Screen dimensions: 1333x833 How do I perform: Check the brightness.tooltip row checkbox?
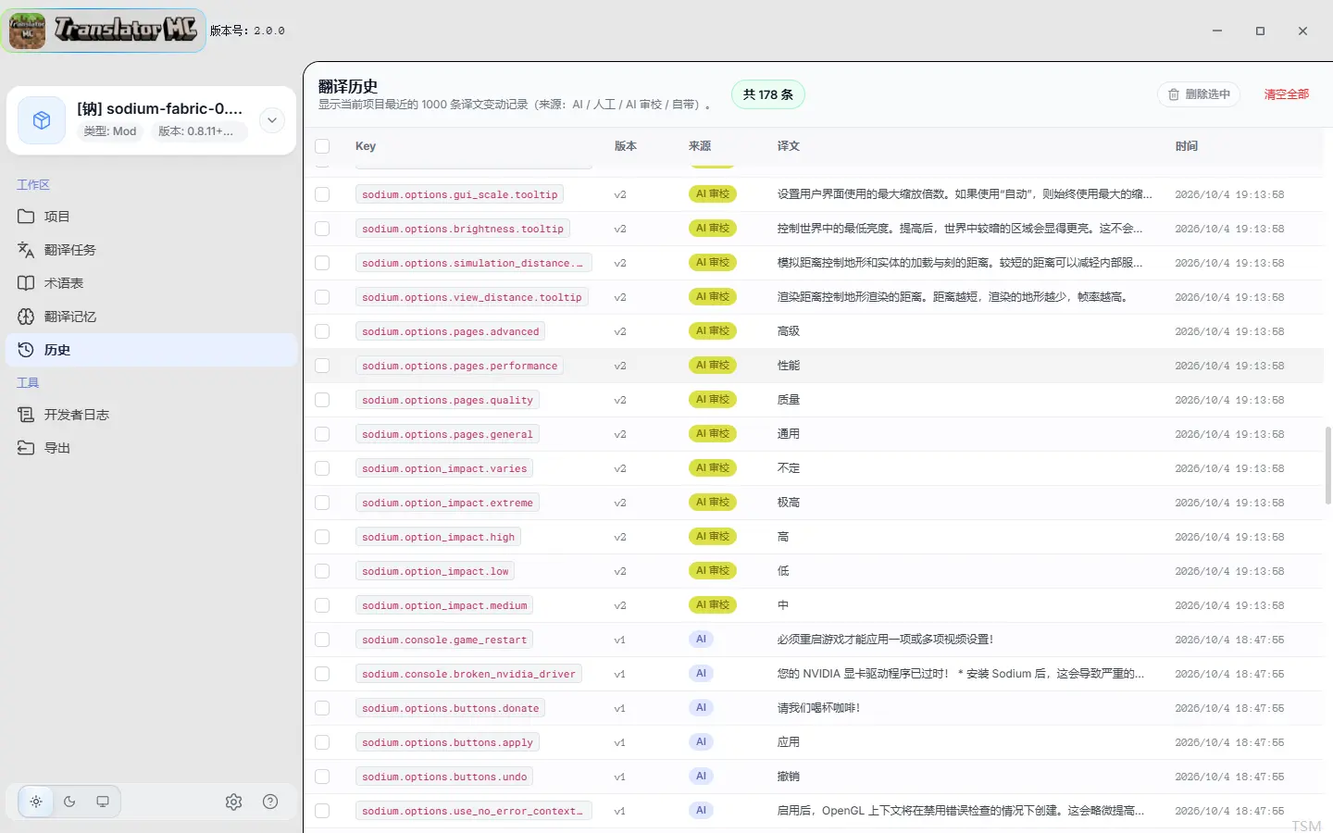point(322,229)
